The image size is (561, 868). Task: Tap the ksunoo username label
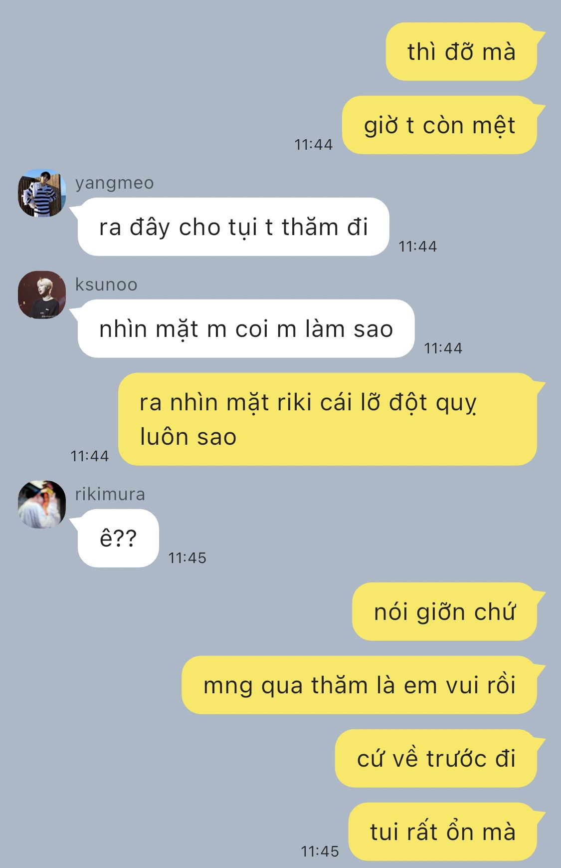tap(106, 285)
